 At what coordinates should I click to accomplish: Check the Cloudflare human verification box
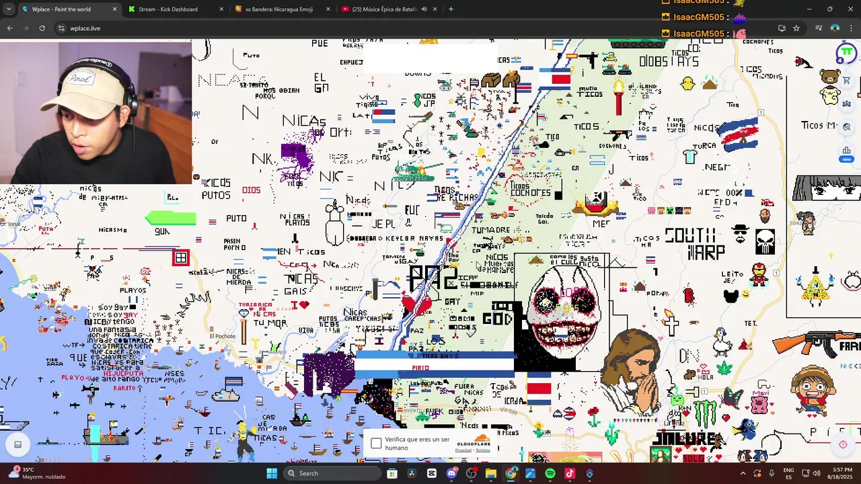coord(376,444)
